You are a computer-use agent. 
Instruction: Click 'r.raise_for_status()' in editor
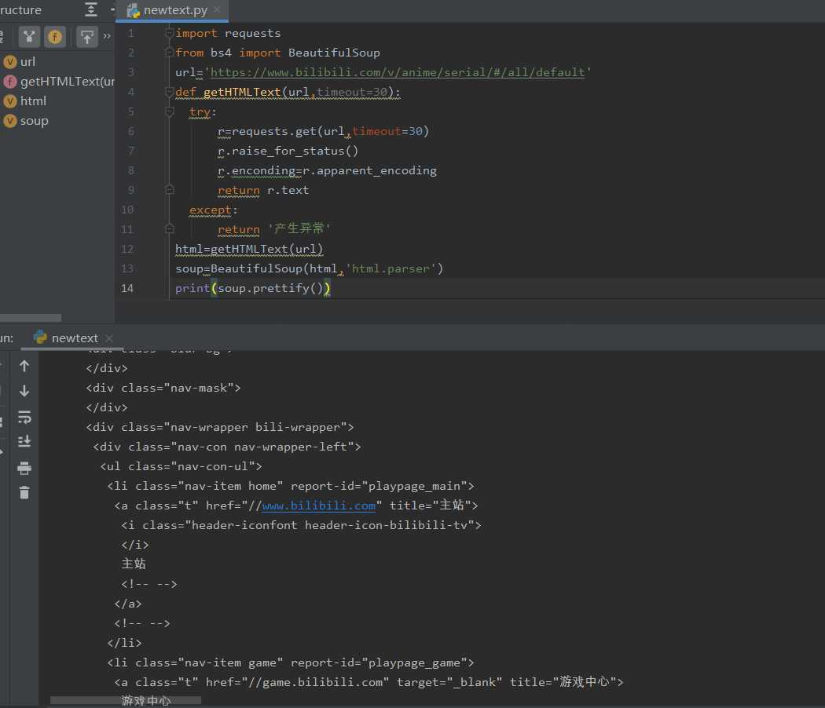pyautogui.click(x=288, y=151)
